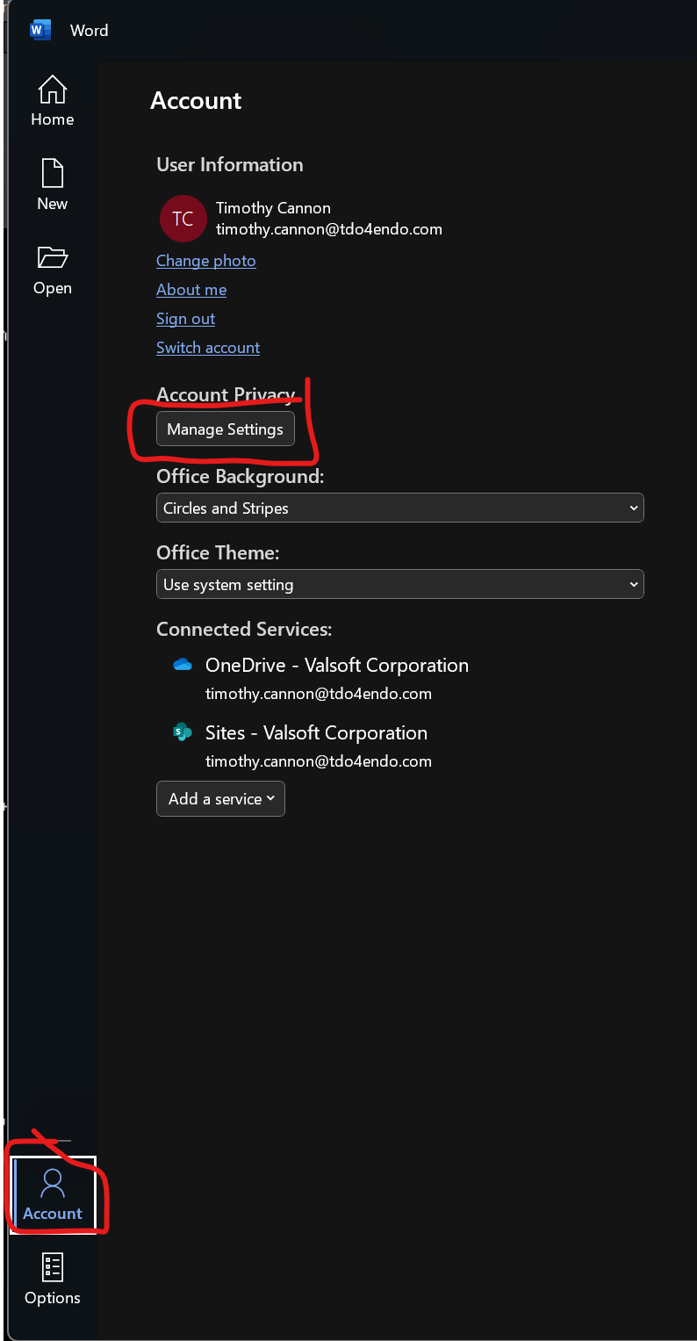Viewport: 697px width, 1341px height.
Task: Click the Switch account link
Action: [x=208, y=348]
